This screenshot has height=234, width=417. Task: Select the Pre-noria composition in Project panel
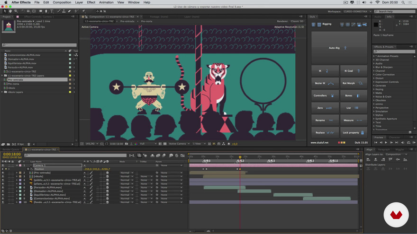(x=13, y=84)
